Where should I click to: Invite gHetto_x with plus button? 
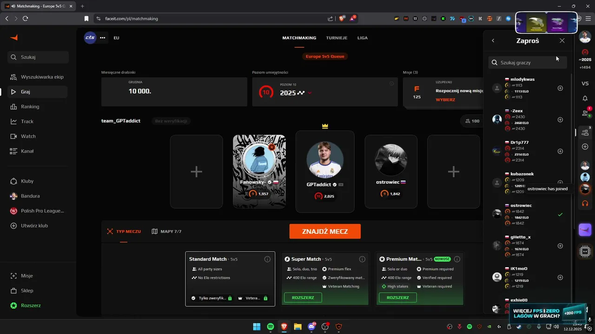560,246
